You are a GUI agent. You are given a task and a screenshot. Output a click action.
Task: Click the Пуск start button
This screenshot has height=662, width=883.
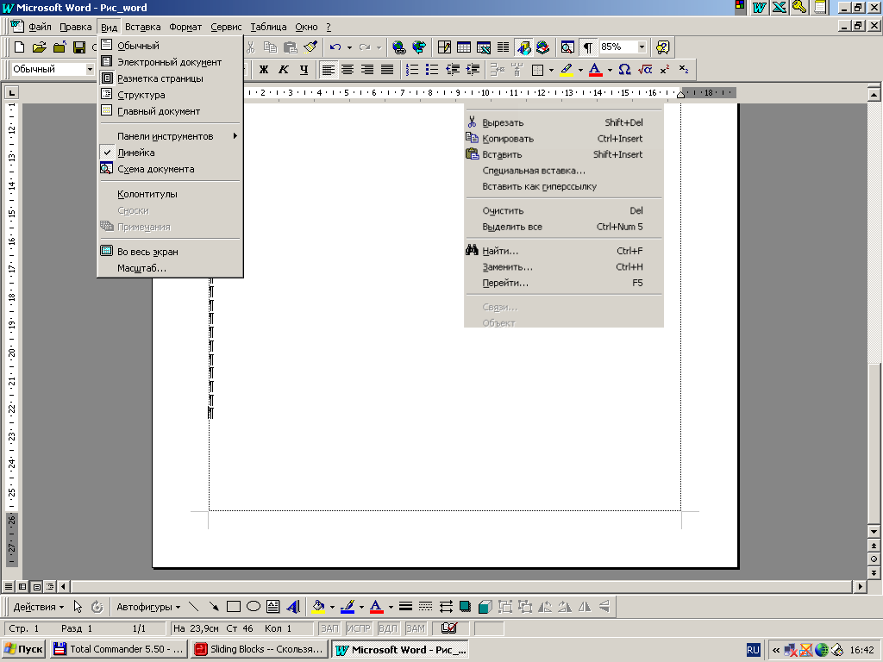point(24,649)
